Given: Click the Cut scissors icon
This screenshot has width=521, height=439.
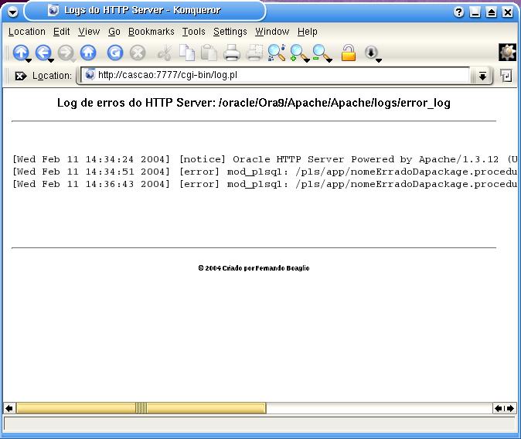Looking at the screenshot, I should [x=165, y=53].
